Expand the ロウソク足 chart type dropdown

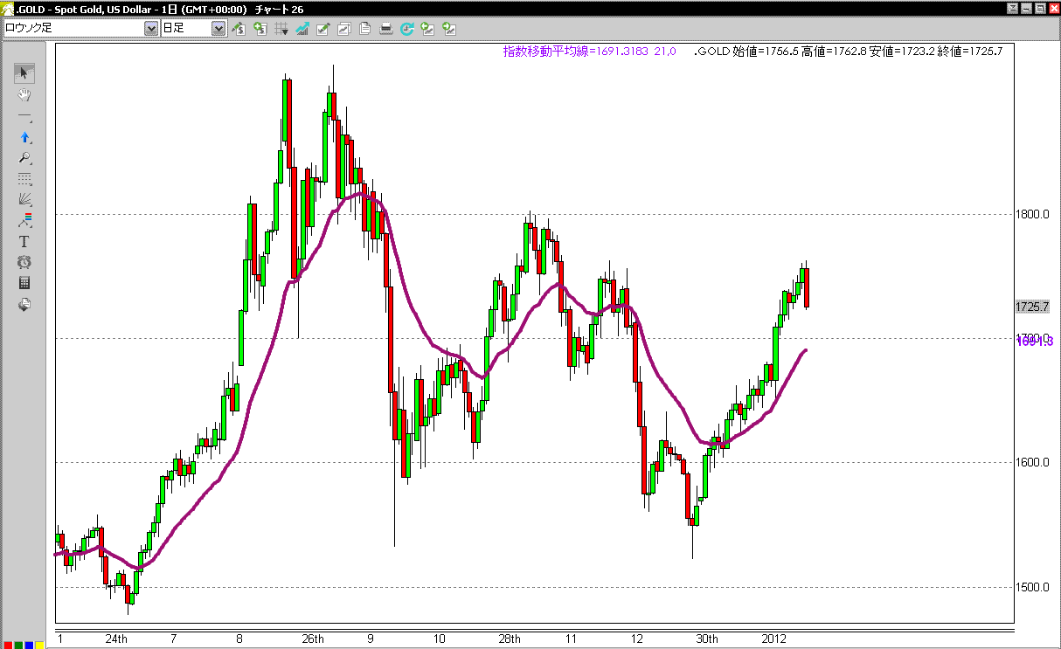pos(150,29)
